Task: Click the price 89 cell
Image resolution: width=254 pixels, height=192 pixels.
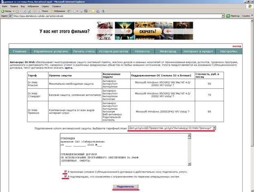Action: [x=209, y=111]
